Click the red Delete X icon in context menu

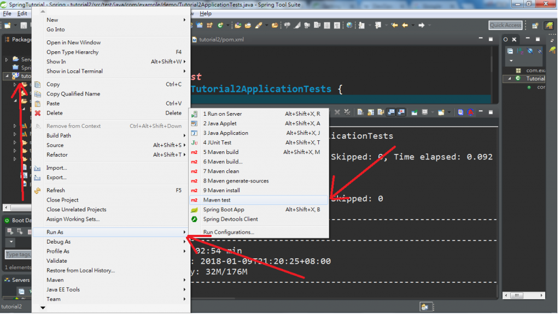pyautogui.click(x=38, y=113)
